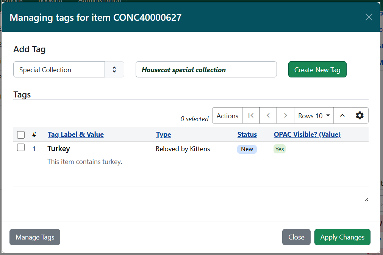
Task: Close the dialog with the X icon
Action: [x=369, y=17]
